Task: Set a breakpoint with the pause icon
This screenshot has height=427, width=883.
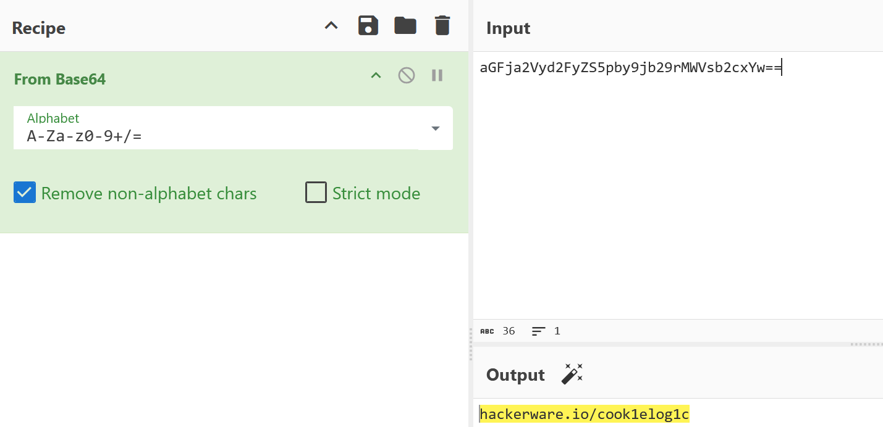Action: click(437, 75)
